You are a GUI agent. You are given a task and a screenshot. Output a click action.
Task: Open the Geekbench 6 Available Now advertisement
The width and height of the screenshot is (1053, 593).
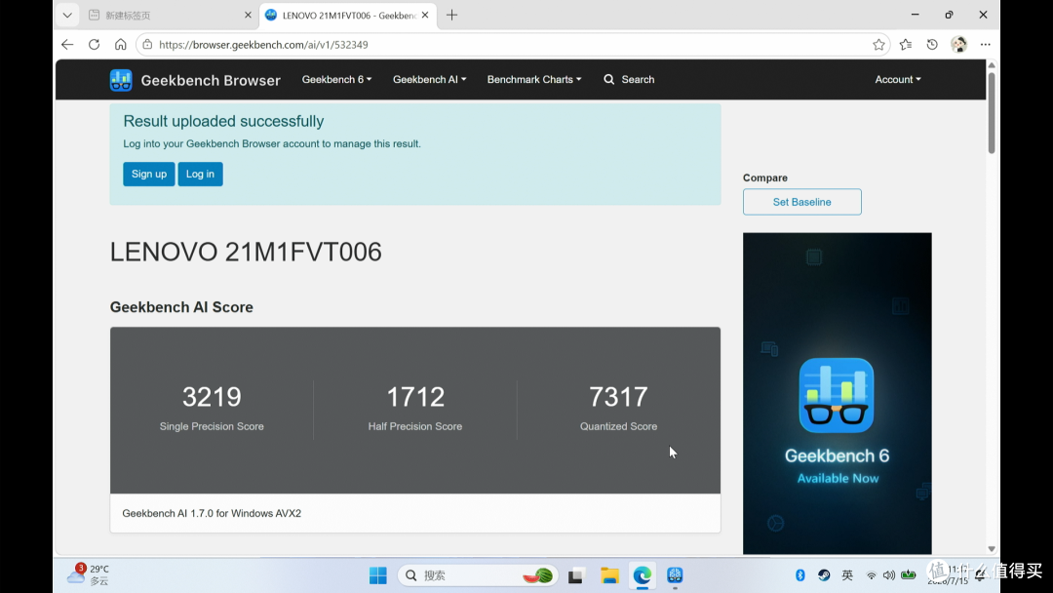[837, 393]
